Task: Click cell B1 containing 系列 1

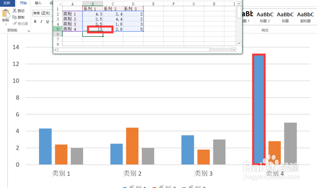Action: point(93,9)
